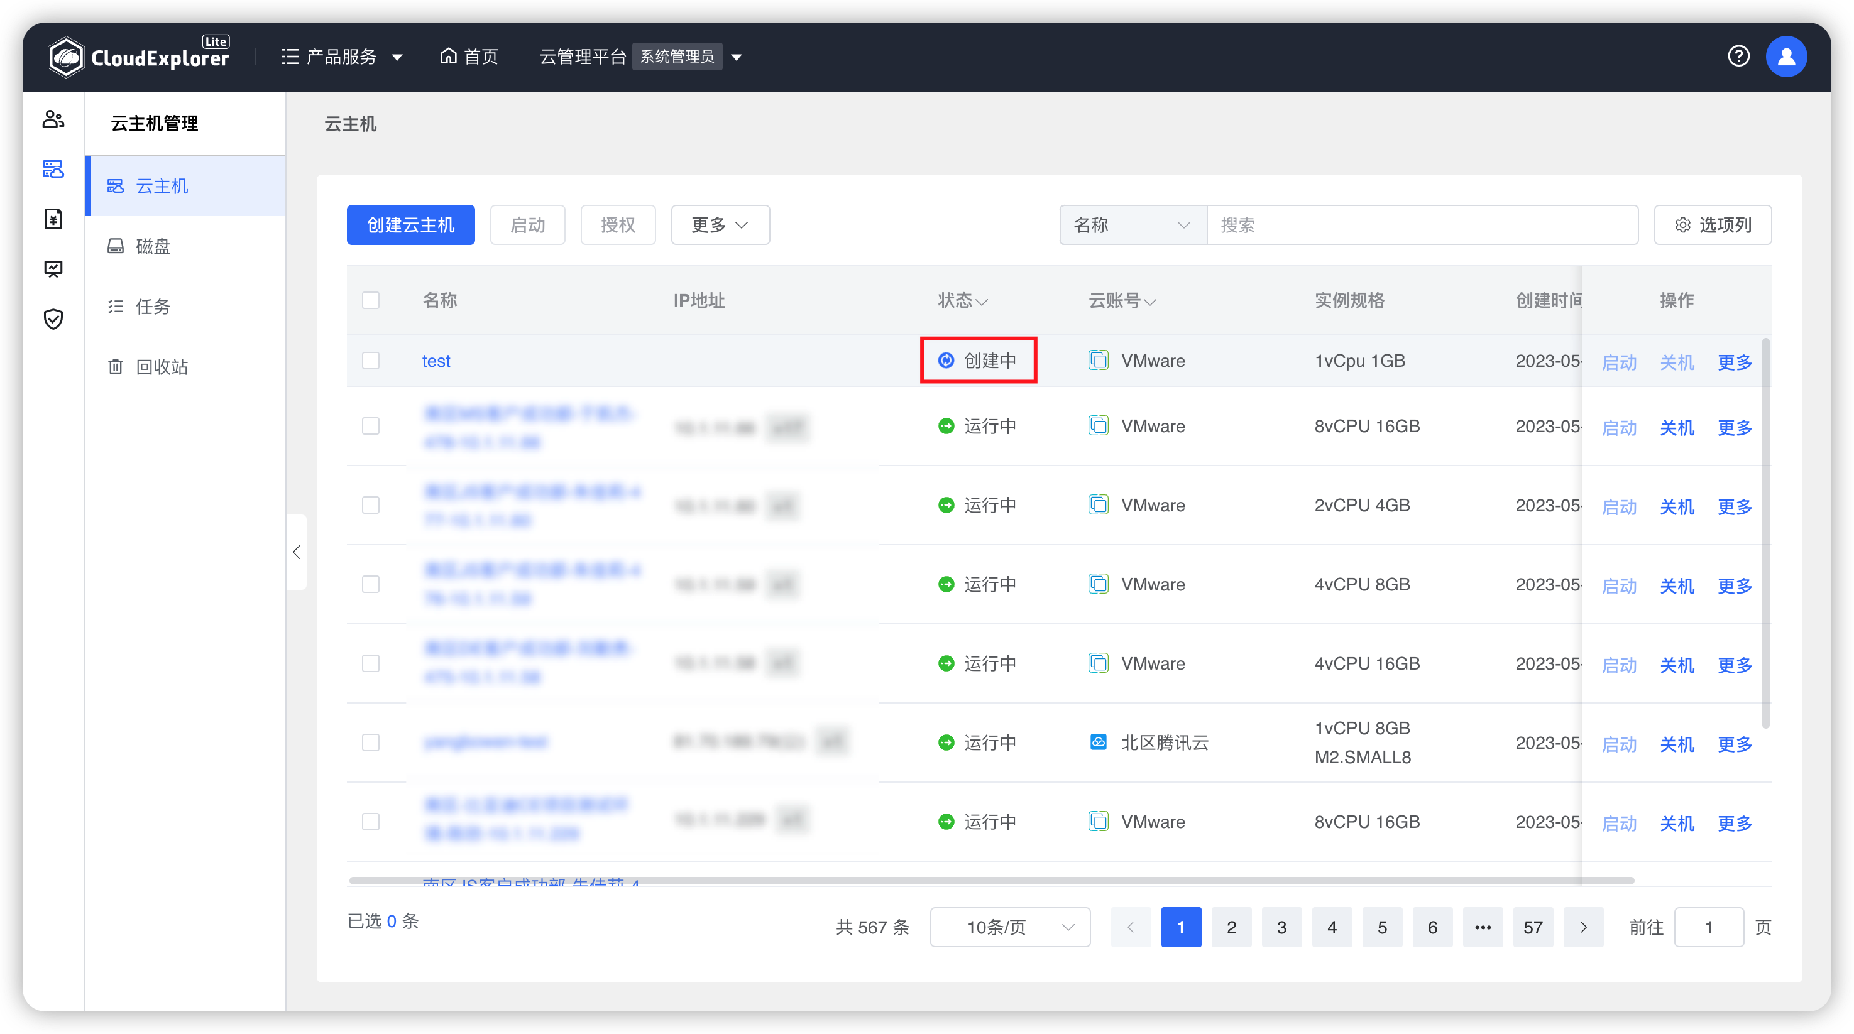Go to page 57
Screen dimensions: 1854x1034
click(1533, 927)
